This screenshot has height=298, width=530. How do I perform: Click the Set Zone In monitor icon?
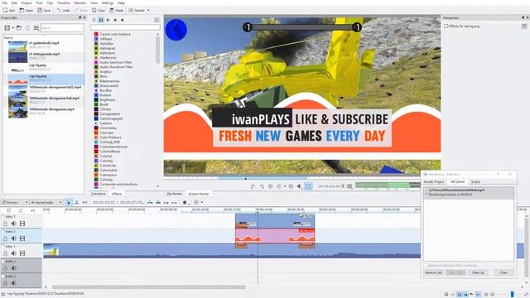253,186
